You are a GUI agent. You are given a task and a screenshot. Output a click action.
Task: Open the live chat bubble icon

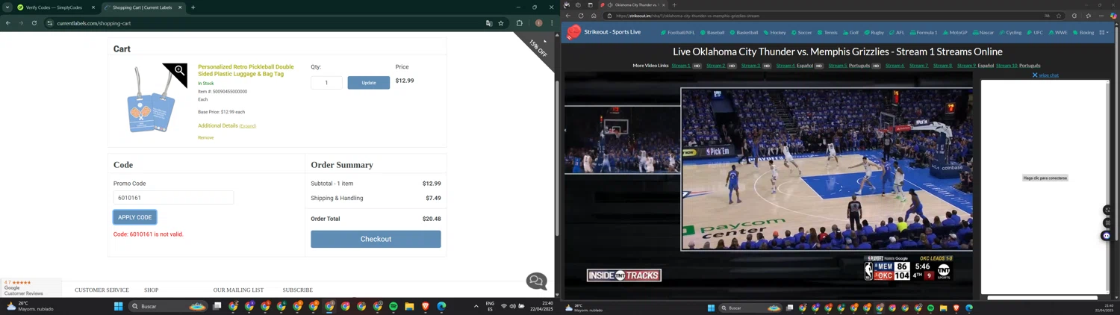click(536, 281)
